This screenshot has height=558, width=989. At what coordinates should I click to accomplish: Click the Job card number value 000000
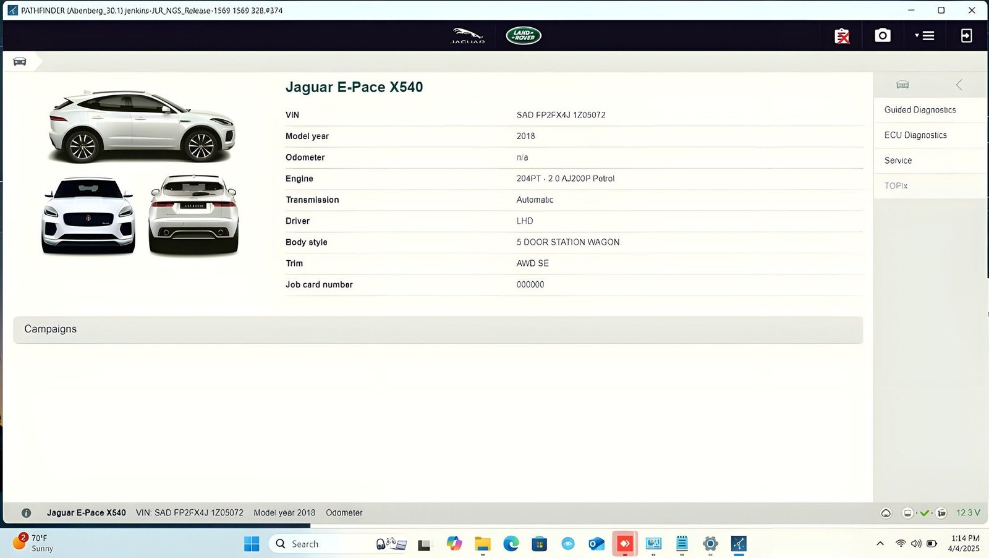pos(530,285)
